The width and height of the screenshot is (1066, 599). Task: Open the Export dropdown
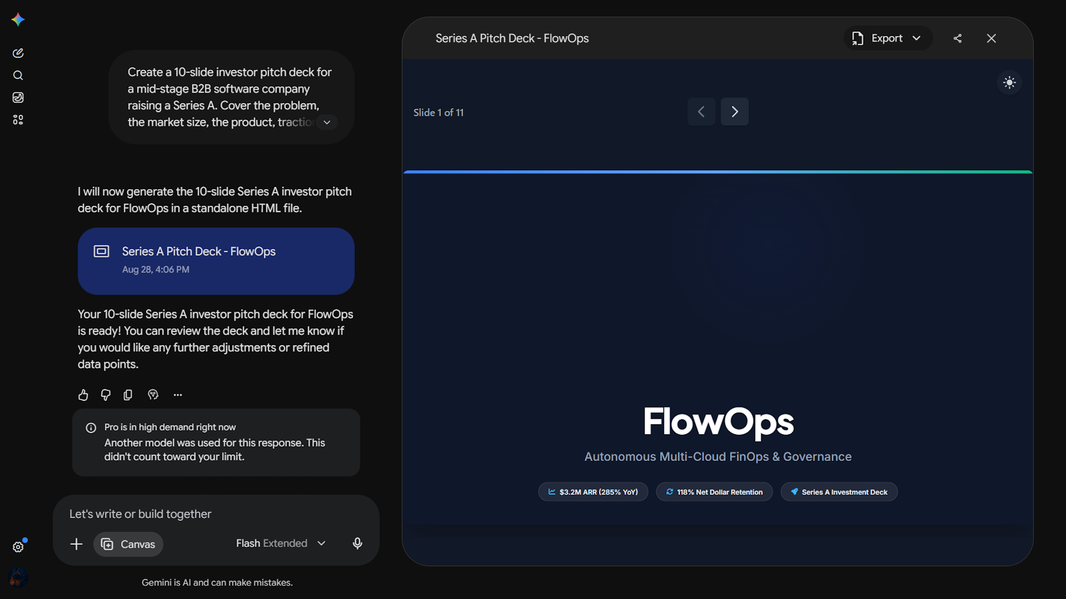[x=888, y=38]
